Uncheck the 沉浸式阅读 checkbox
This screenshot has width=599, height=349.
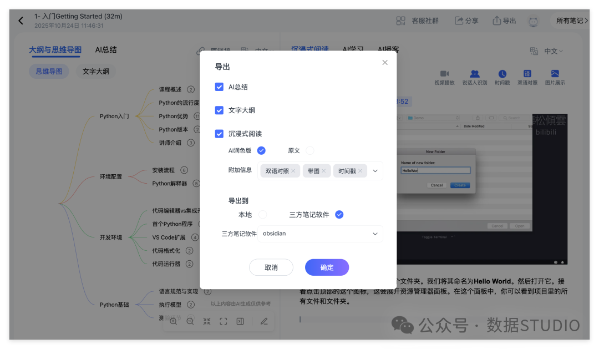(x=219, y=134)
